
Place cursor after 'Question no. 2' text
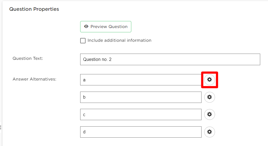point(112,59)
